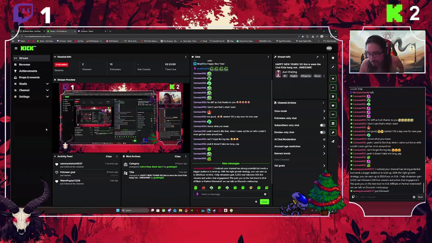Toggle Subscribers-only chat switch

point(323,125)
